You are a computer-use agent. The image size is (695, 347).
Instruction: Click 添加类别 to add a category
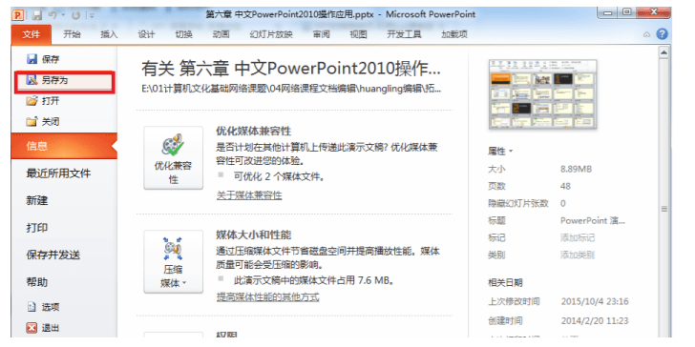[x=578, y=255]
